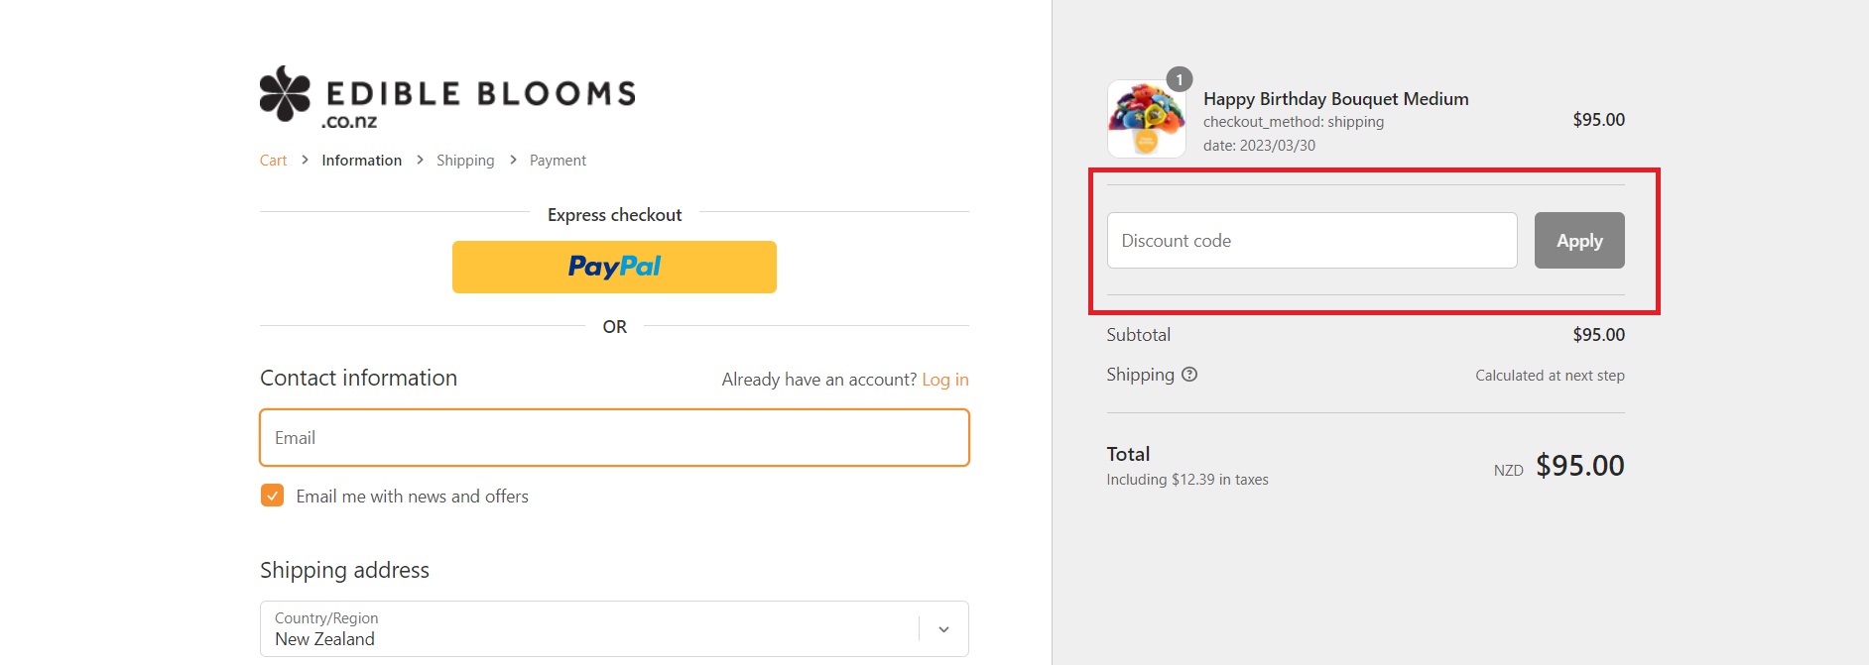This screenshot has height=665, width=1869.
Task: Navigate back to the Cart step
Action: coord(272,160)
